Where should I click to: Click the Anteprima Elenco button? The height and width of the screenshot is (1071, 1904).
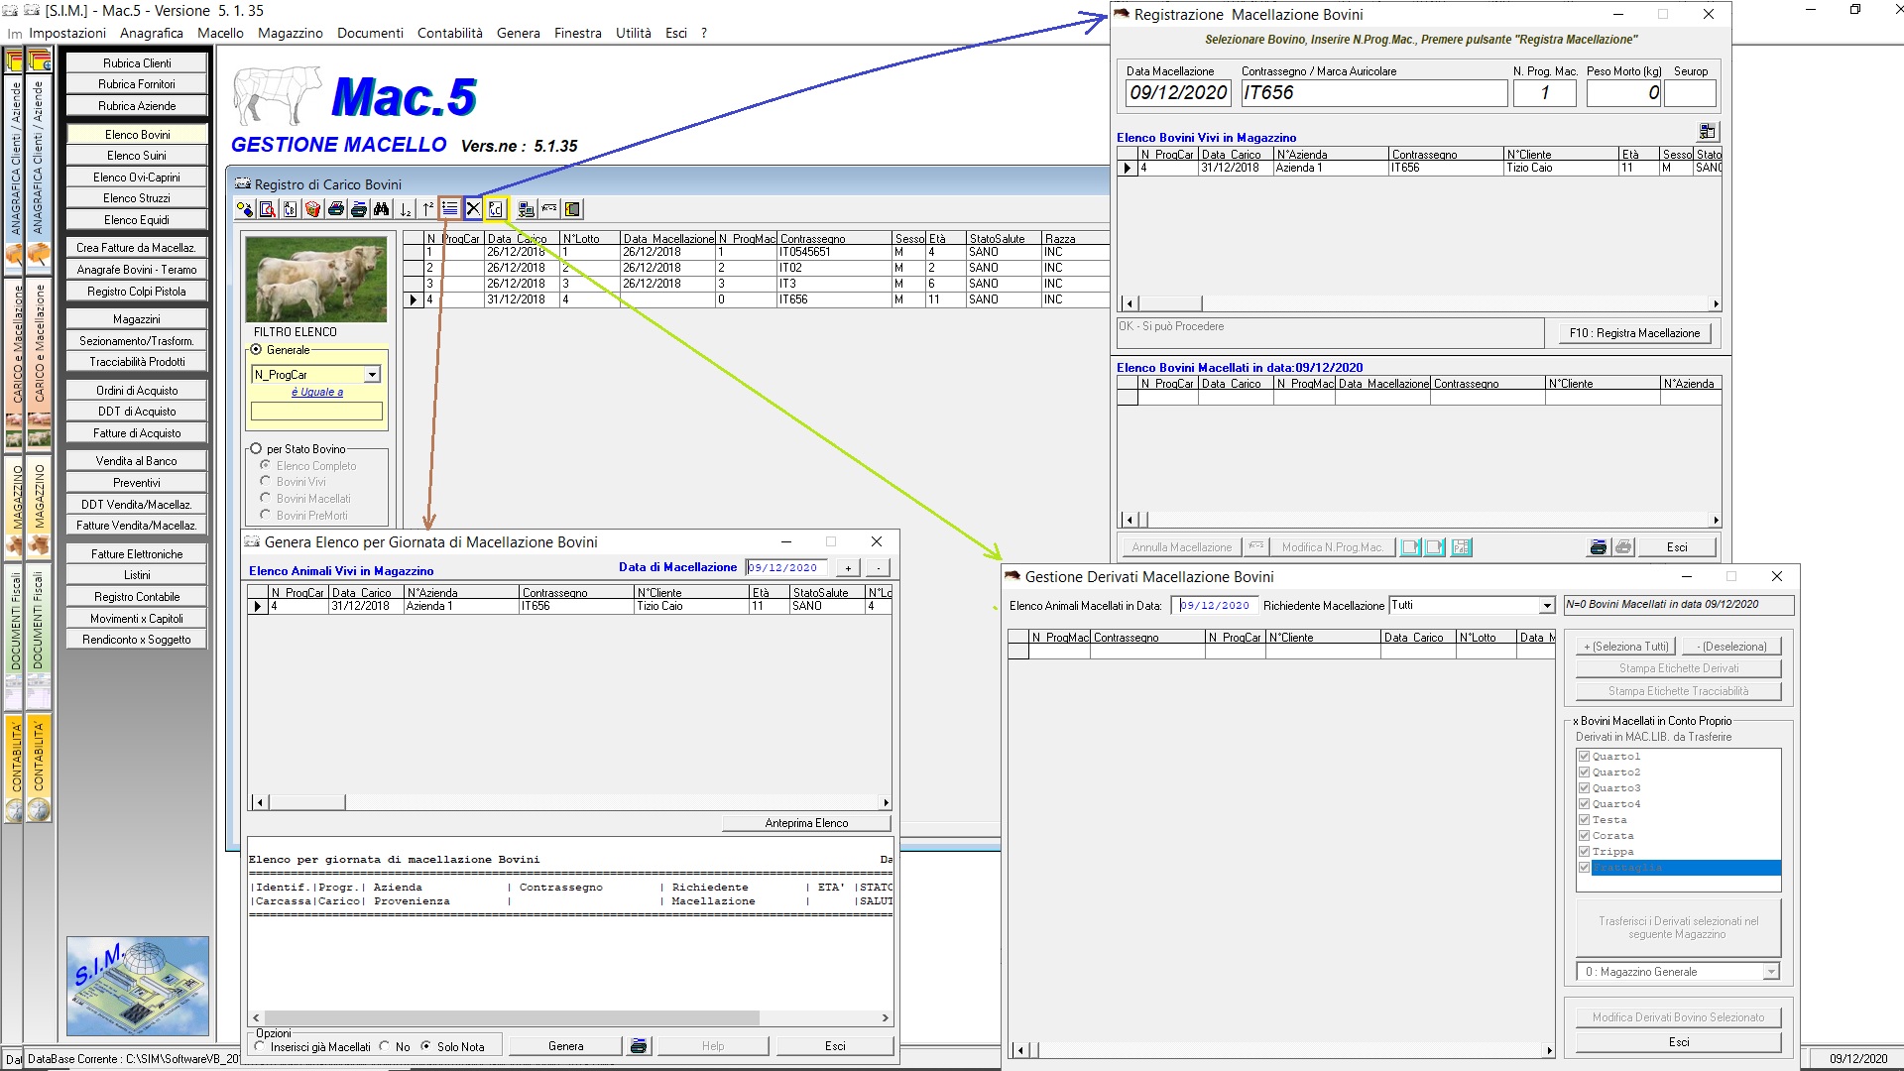pyautogui.click(x=806, y=823)
